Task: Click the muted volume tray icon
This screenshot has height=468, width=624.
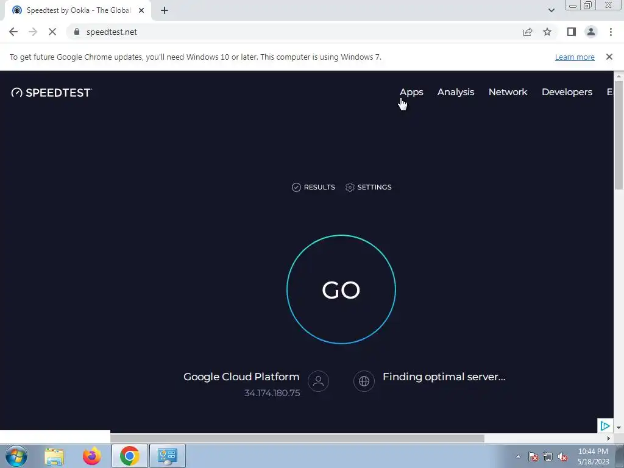Action: coord(562,456)
